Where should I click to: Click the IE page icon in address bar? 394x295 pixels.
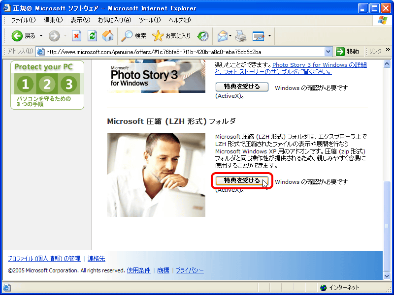(x=41, y=52)
